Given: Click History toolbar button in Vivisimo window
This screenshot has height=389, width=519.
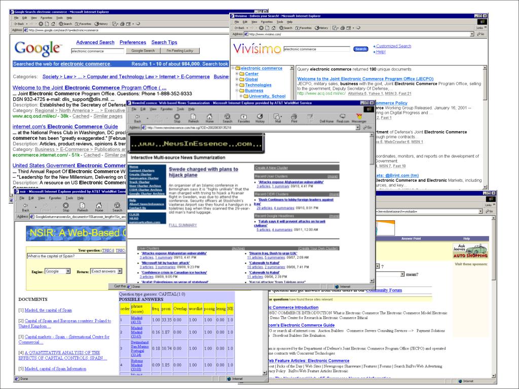Looking at the screenshot, I should pyautogui.click(x=321, y=28).
